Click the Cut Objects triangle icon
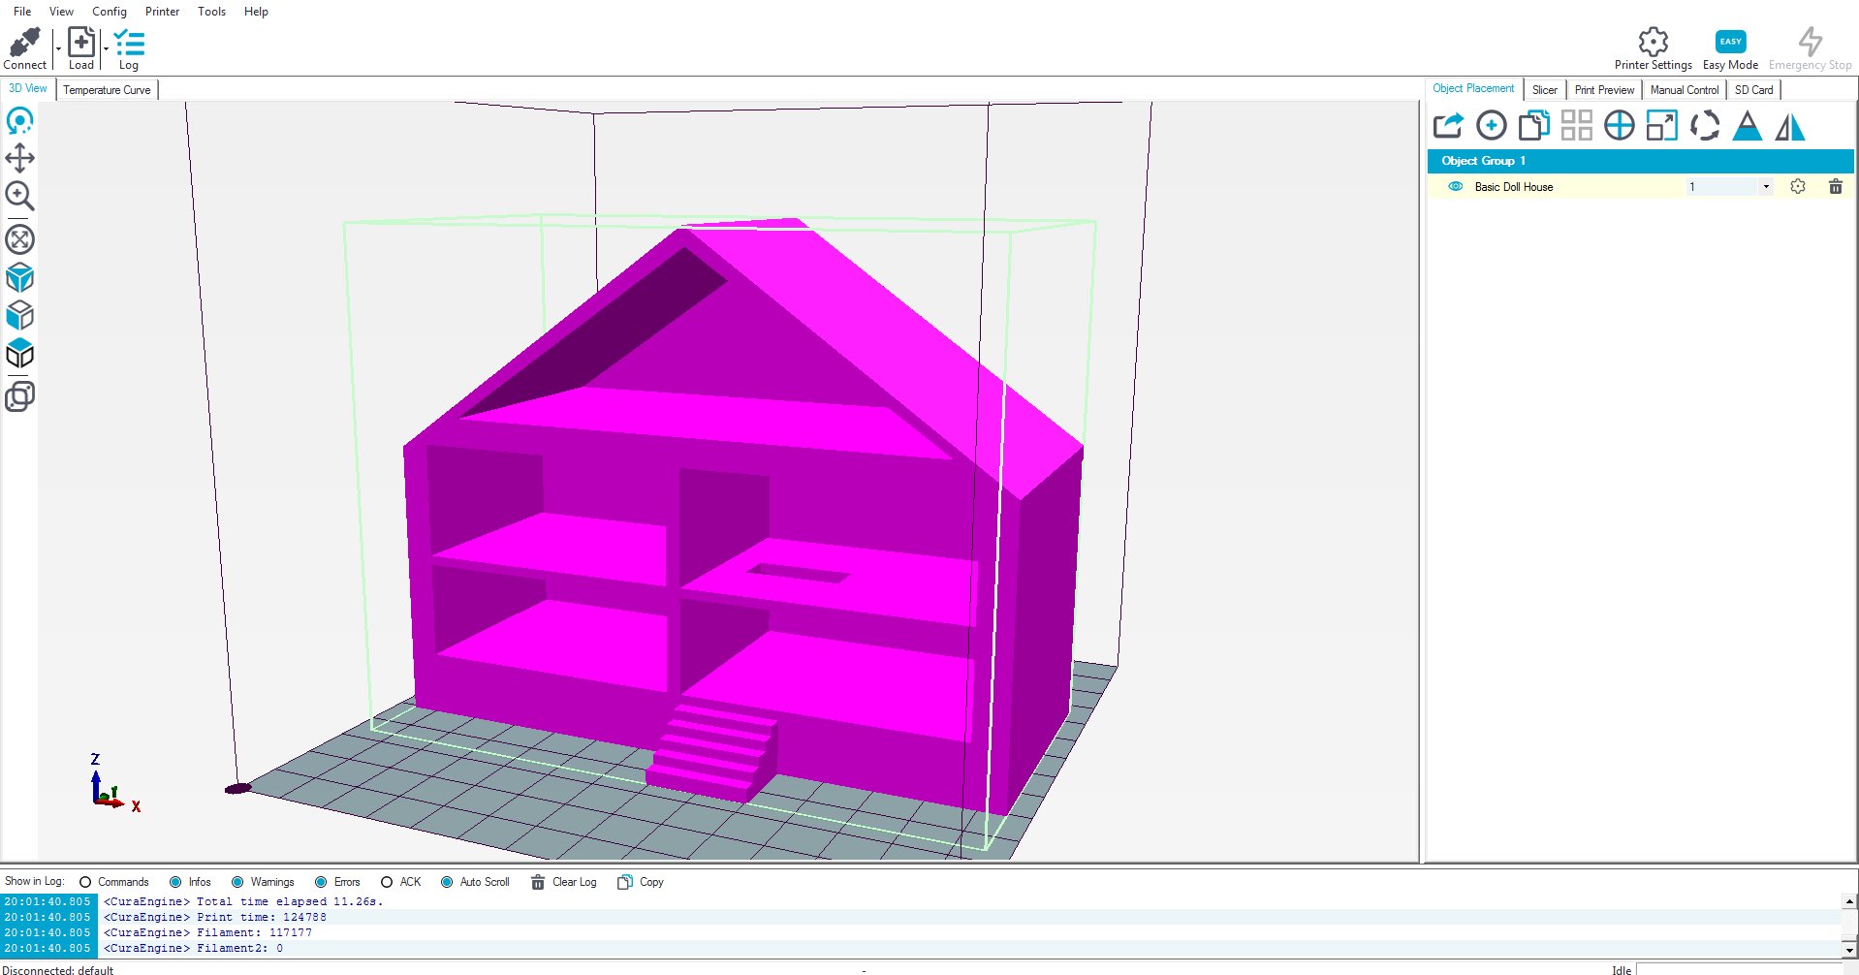Image resolution: width=1859 pixels, height=975 pixels. 1747,125
